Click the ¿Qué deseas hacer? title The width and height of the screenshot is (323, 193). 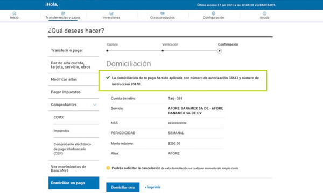76,31
